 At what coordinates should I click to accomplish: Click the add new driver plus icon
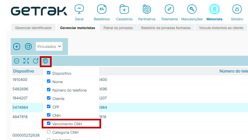point(17,47)
